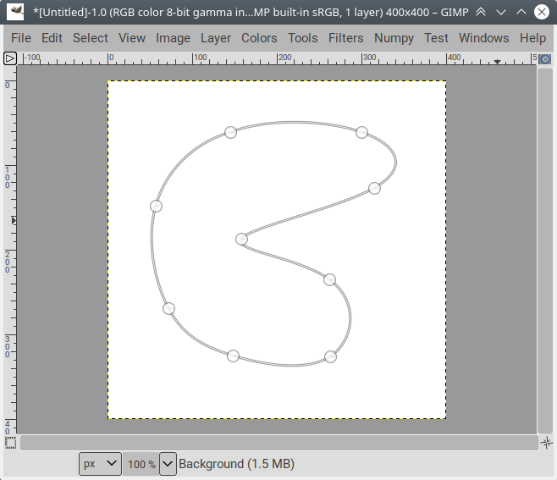Open the Select menu
This screenshot has width=557, height=480.
coord(91,38)
